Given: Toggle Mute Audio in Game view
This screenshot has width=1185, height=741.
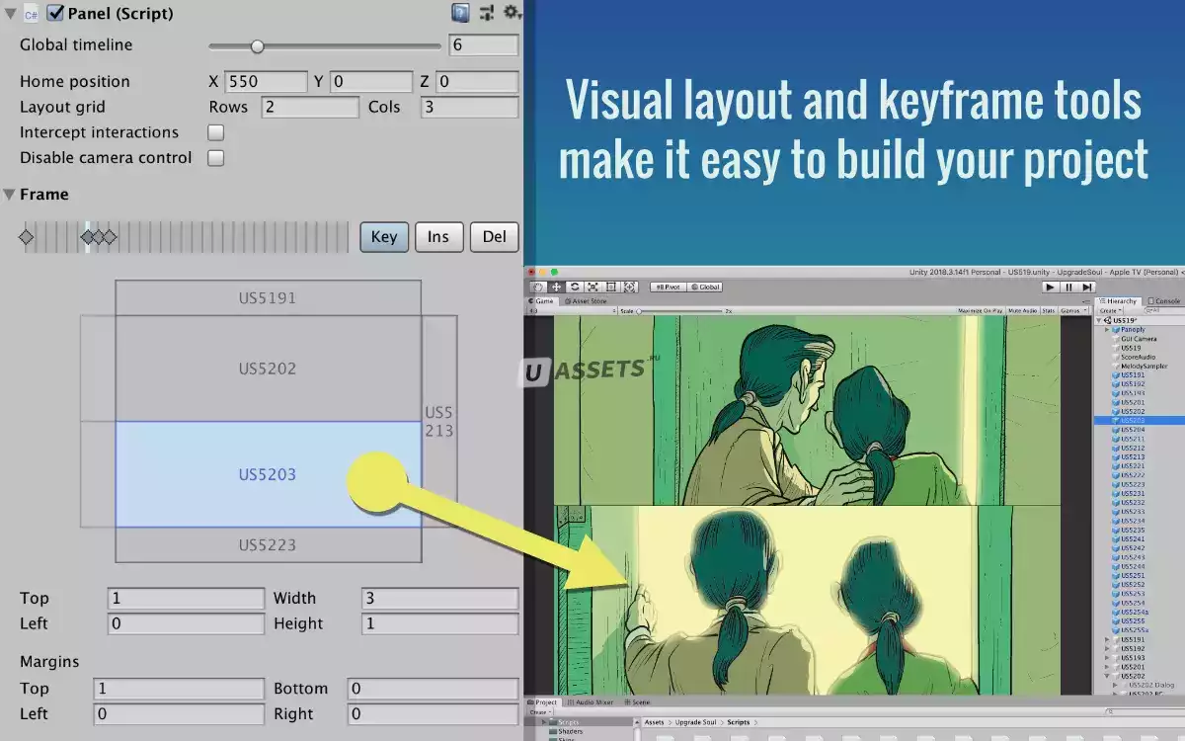Looking at the screenshot, I should 1023,311.
